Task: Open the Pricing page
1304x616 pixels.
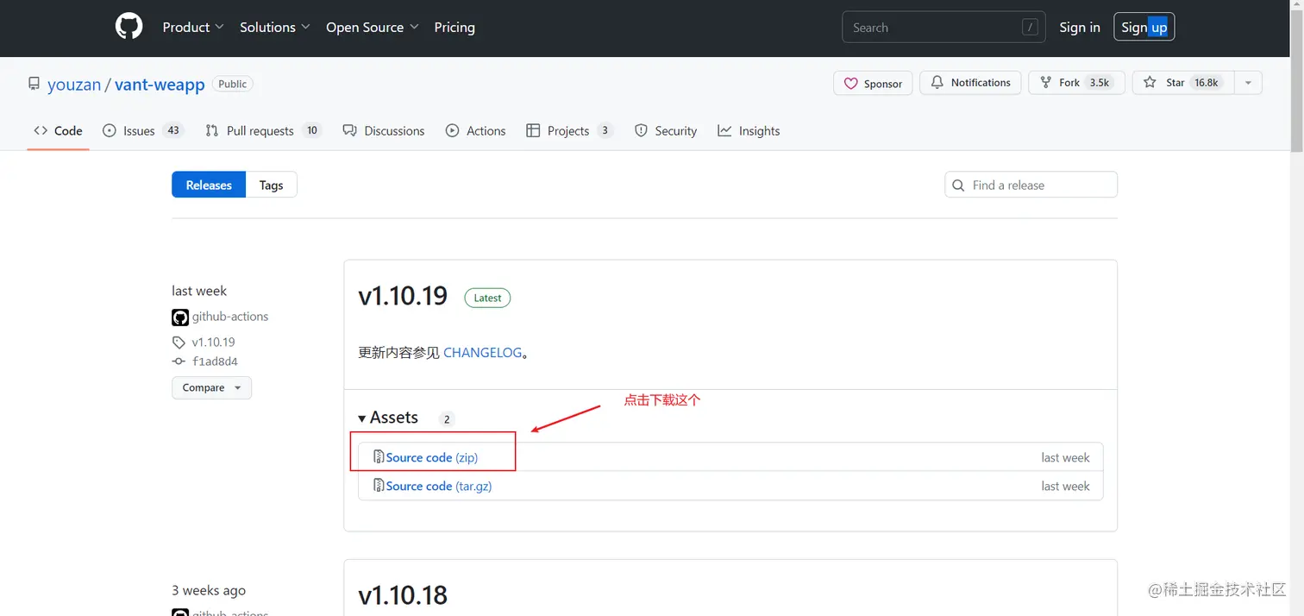Action: (x=455, y=27)
